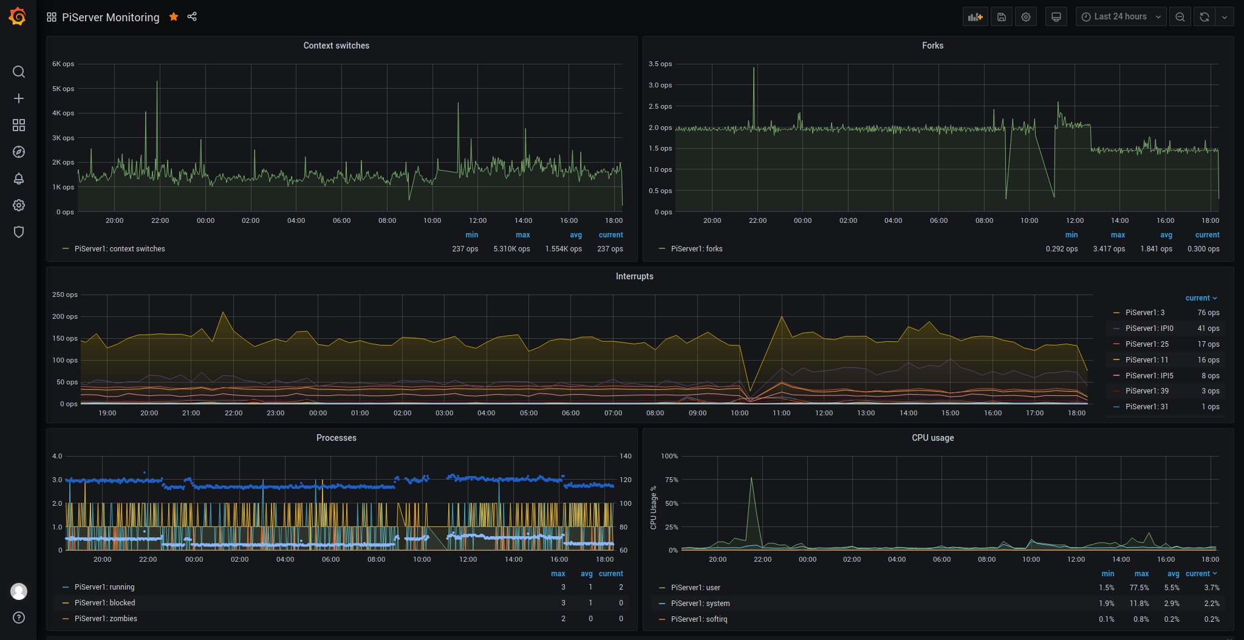Share the dashboard via share icon
Image resolution: width=1244 pixels, height=640 pixels.
pos(192,16)
